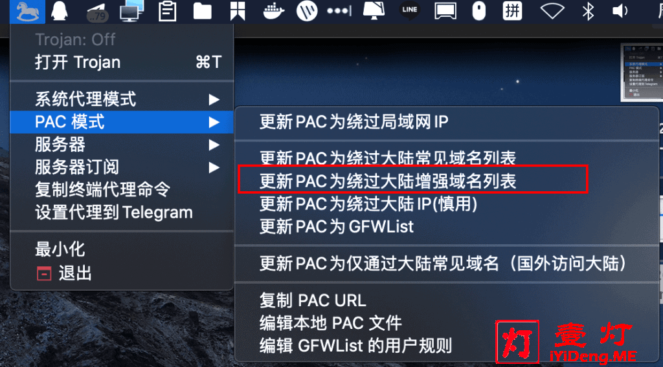Click the Trojan rocking horse menu bar icon
The height and width of the screenshot is (367, 663).
27,12
